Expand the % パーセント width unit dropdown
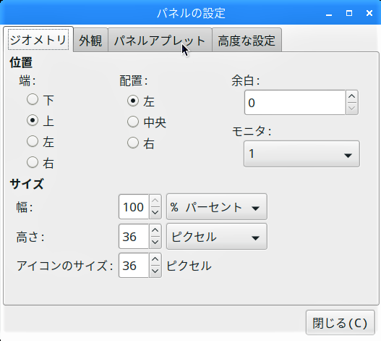 (x=216, y=207)
